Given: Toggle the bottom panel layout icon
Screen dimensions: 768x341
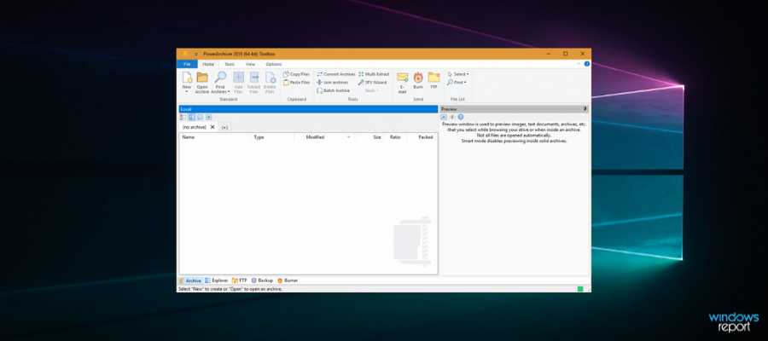Looking at the screenshot, I should (200, 118).
